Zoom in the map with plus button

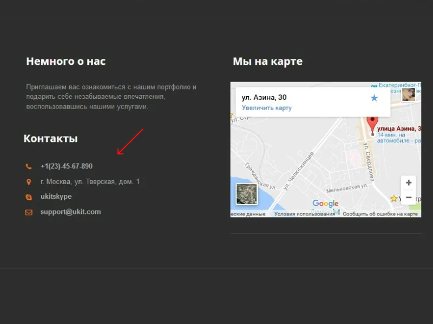click(409, 183)
